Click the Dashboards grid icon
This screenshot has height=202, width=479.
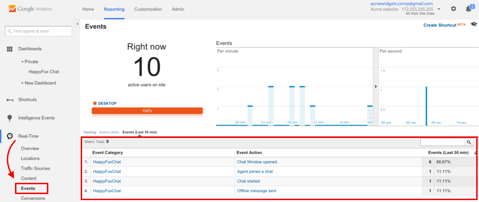point(9,49)
